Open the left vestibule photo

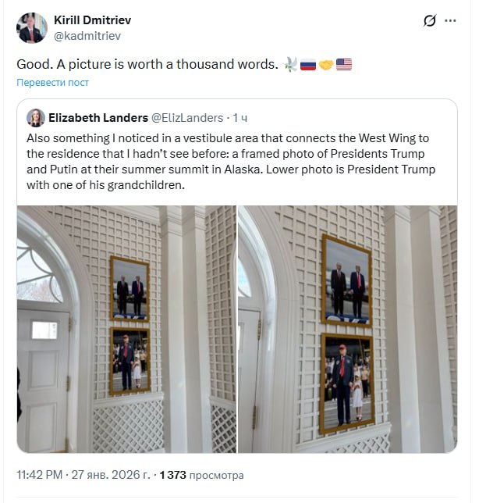pos(126,329)
